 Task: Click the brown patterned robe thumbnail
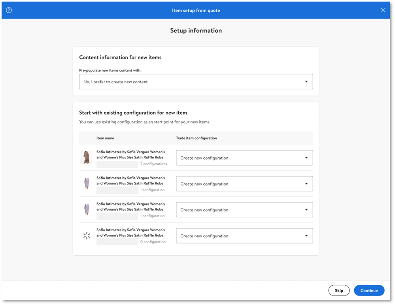86,158
